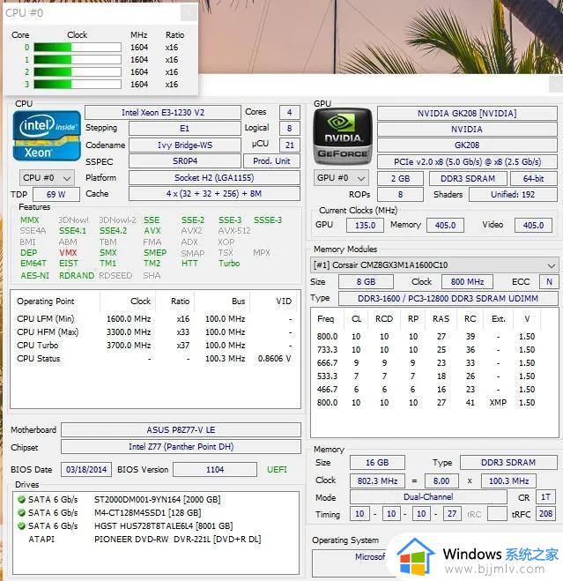Click the BIOS Version 1104 field
Image resolution: width=563 pixels, height=581 pixels.
pyautogui.click(x=215, y=469)
